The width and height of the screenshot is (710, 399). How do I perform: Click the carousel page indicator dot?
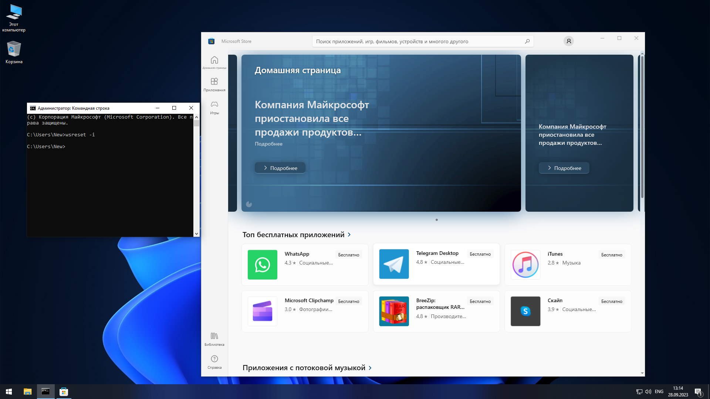(437, 220)
